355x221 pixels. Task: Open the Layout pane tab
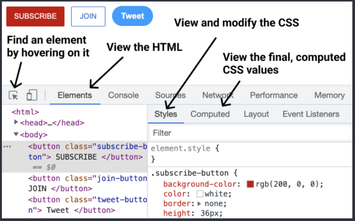click(256, 114)
